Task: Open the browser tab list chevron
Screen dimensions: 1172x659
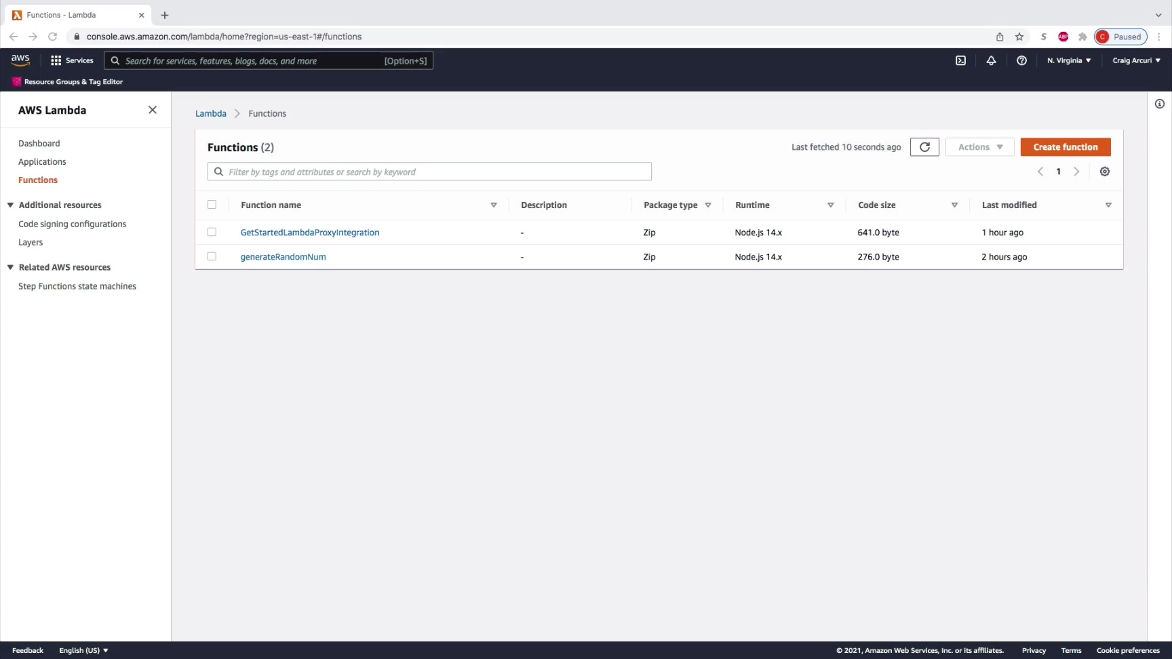Action: click(x=1158, y=15)
